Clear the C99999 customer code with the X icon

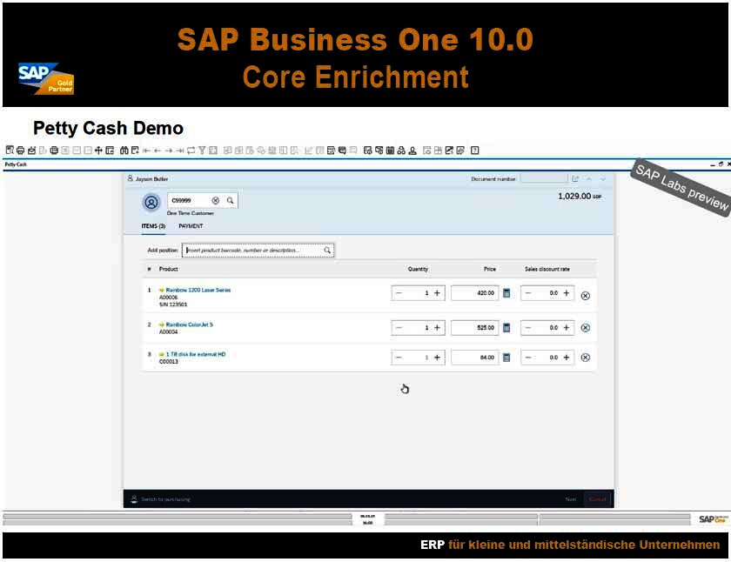(214, 200)
